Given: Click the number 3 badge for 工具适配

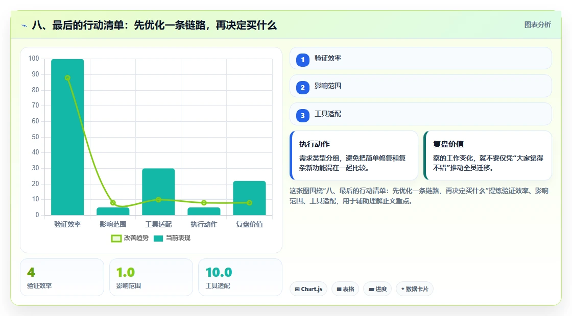Looking at the screenshot, I should coord(302,116).
